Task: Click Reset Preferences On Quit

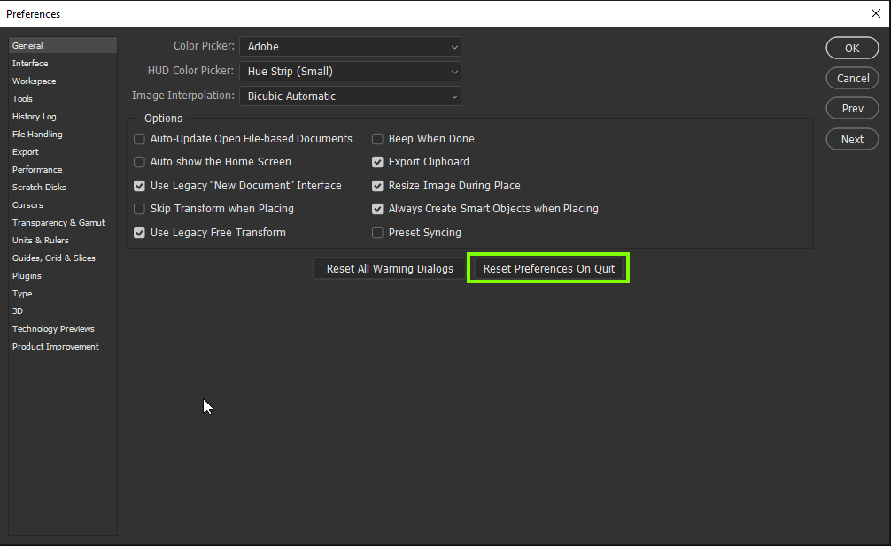Action: click(547, 268)
